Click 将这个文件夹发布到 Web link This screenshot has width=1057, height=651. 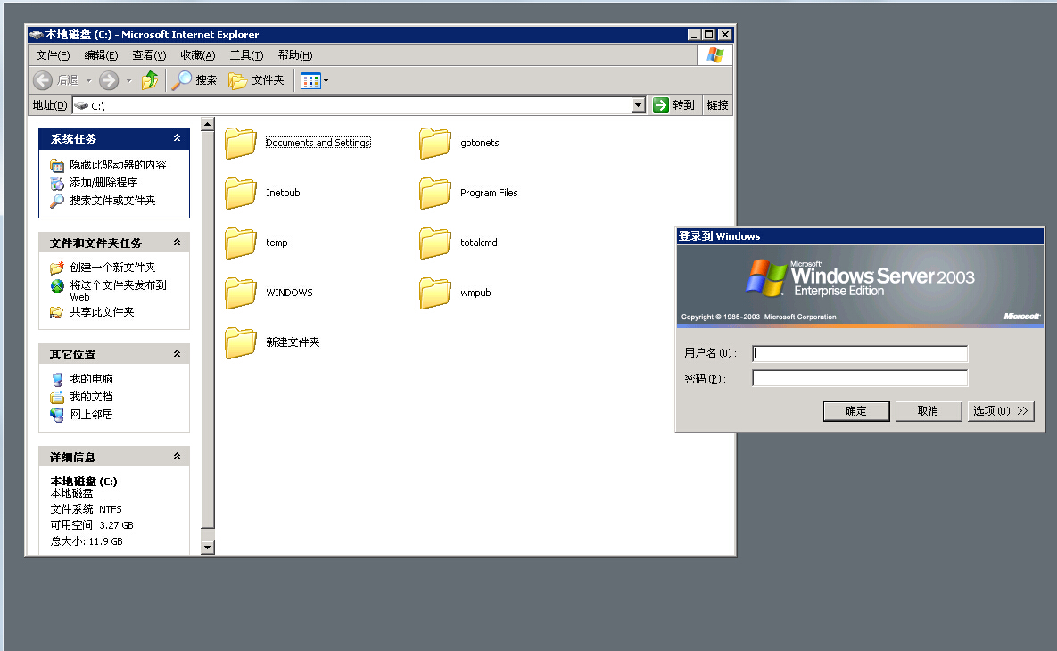118,291
